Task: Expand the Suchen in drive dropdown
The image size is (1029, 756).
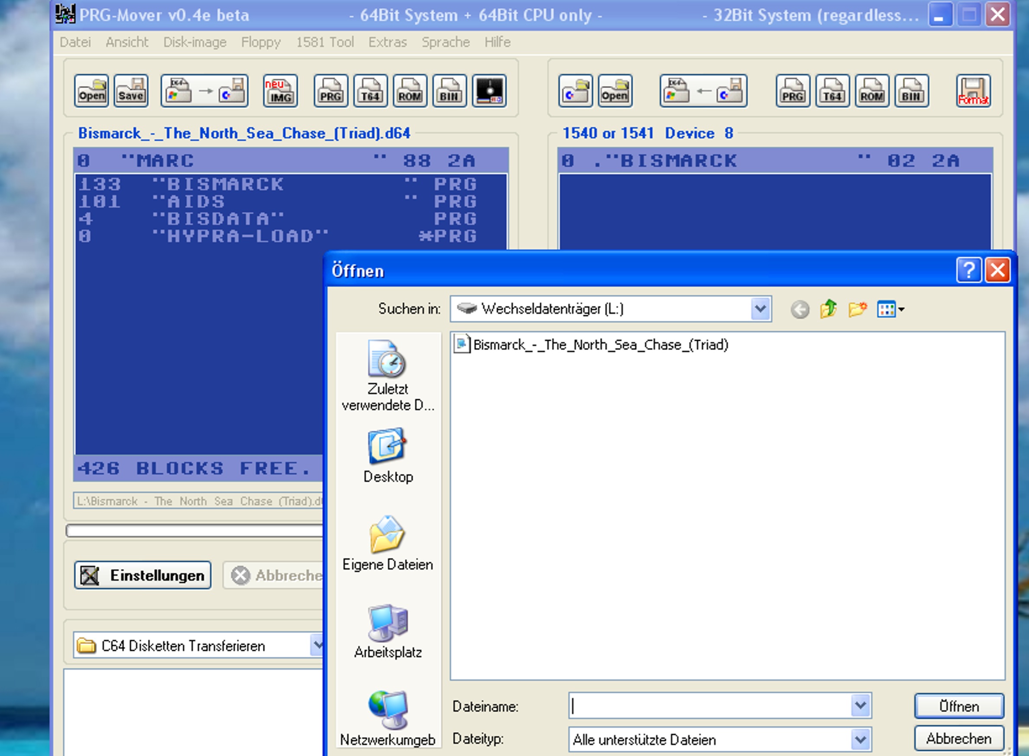Action: pos(760,309)
